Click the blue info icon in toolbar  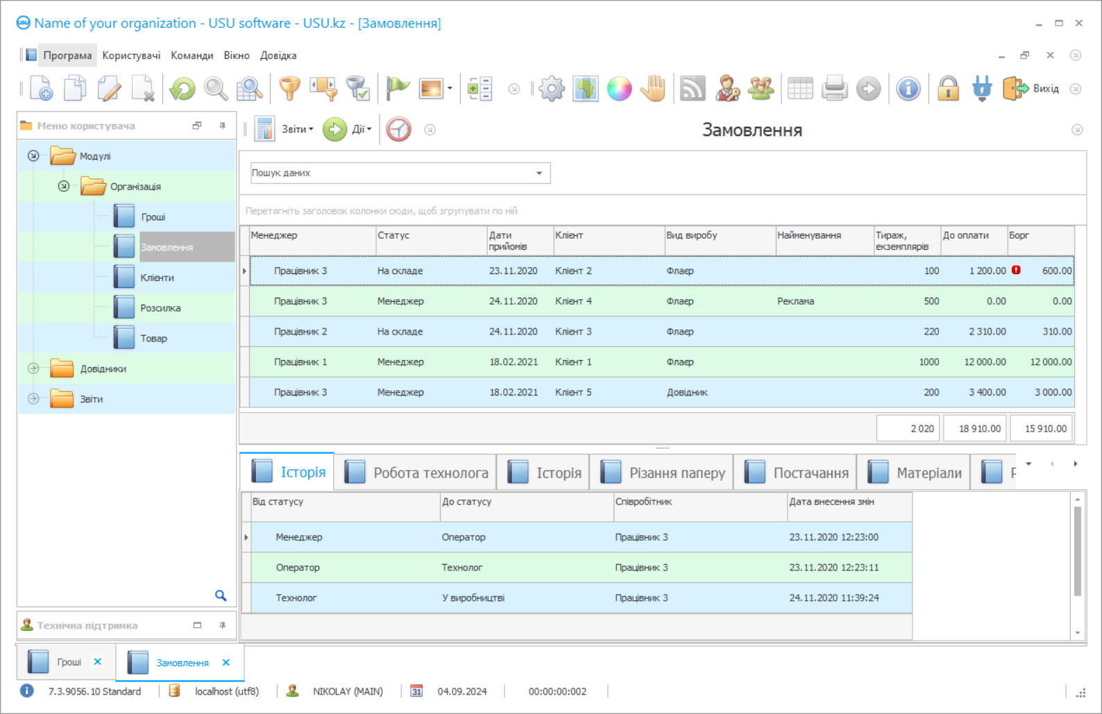click(908, 89)
